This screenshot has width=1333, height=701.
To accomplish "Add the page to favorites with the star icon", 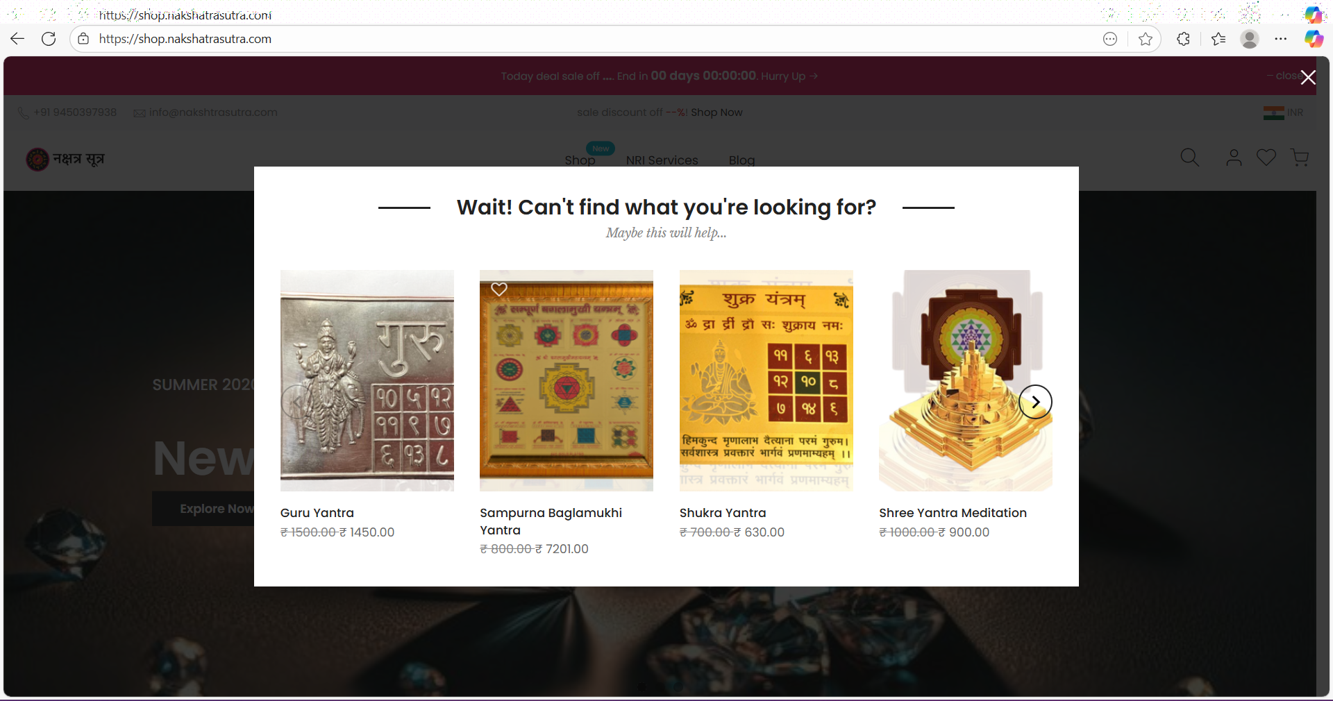I will (x=1146, y=39).
